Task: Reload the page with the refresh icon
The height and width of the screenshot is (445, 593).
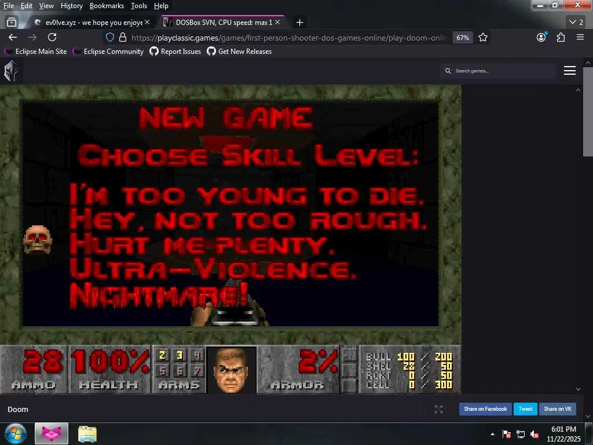Action: point(52,37)
